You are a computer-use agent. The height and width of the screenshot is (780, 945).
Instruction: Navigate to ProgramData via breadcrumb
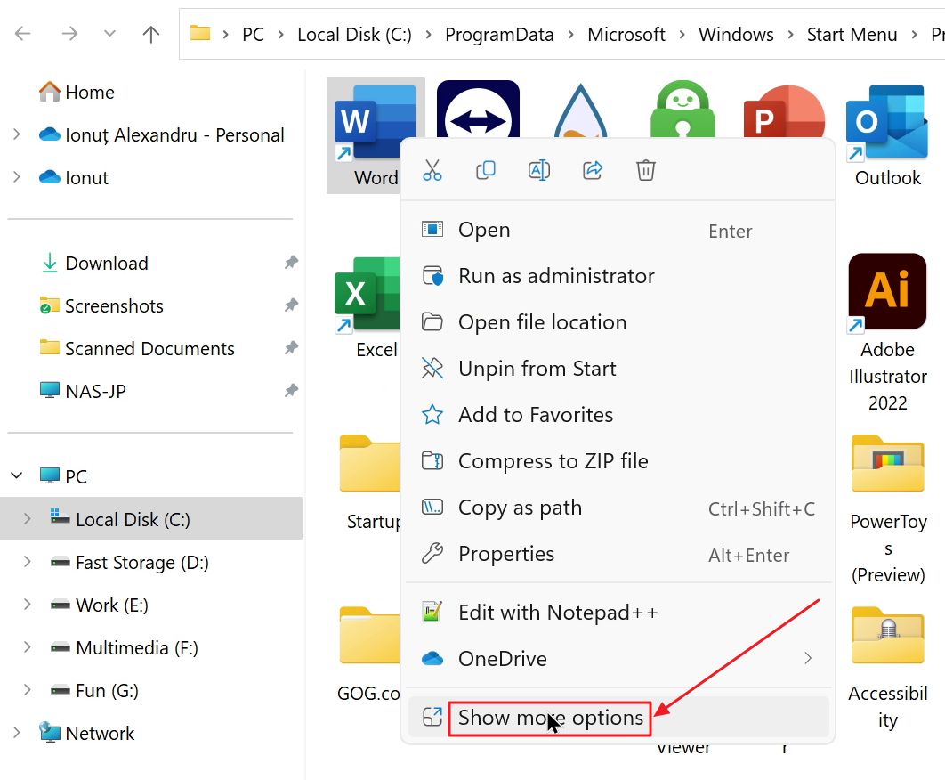[499, 34]
